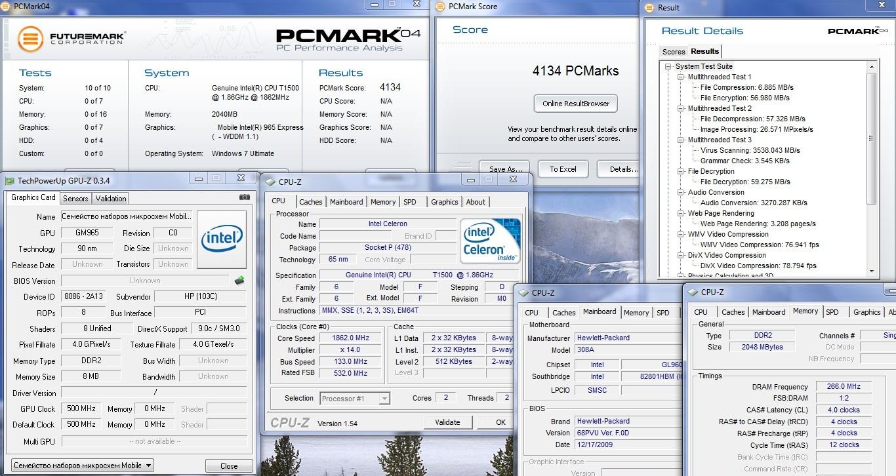Click the Futuremark Corporation logo
The image size is (896, 476).
pyautogui.click(x=71, y=38)
